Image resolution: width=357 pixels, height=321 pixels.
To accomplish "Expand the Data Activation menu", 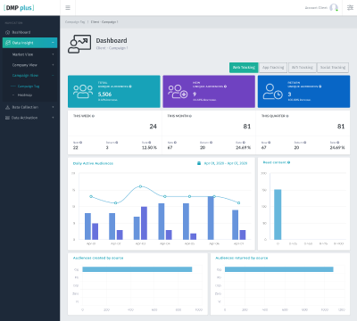I will (x=29, y=118).
